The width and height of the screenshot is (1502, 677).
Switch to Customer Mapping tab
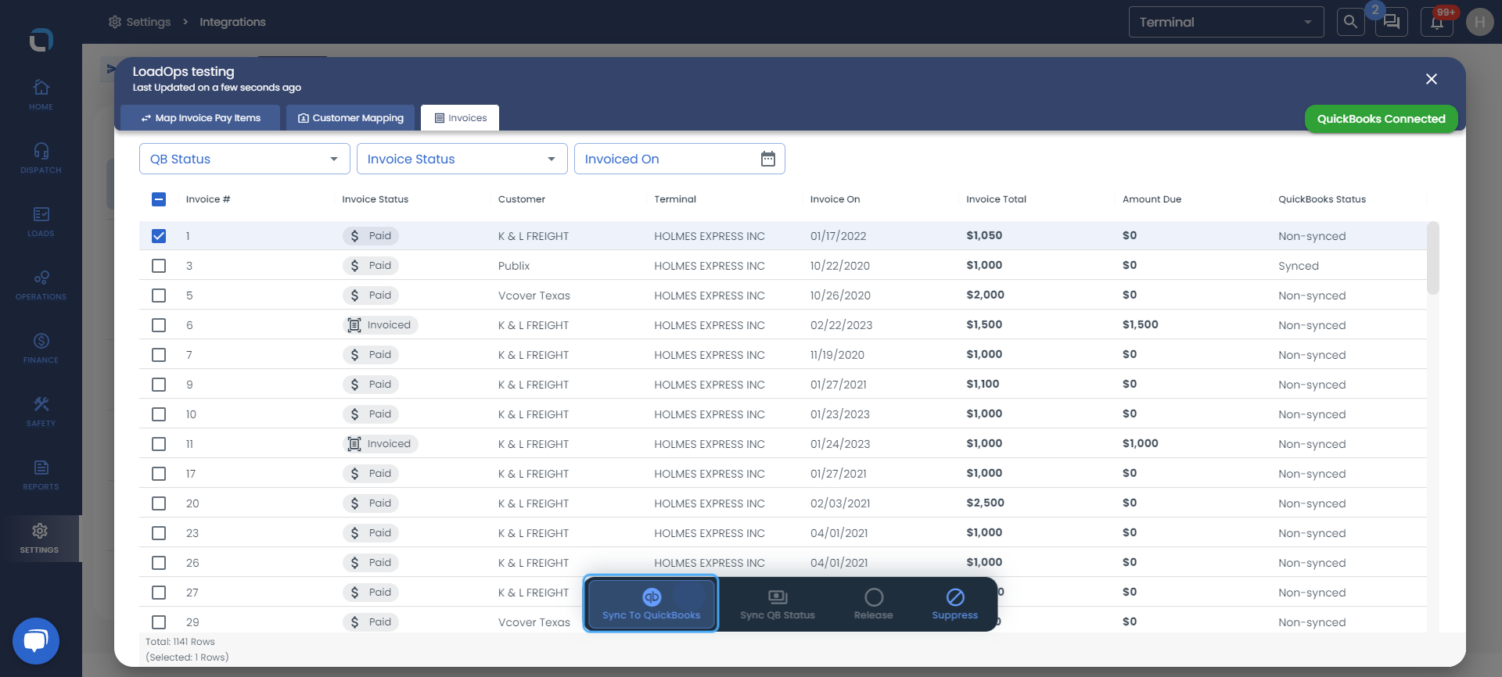[x=350, y=118]
